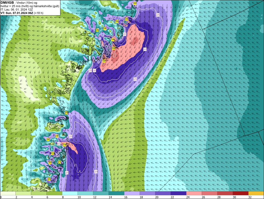Click the 22–24 m/s dark indigo legend swatch
This screenshot has height=199, width=264.
[178, 193]
